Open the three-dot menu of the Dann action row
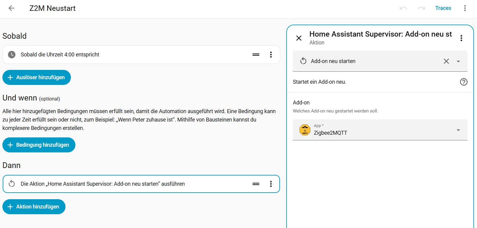 click(x=271, y=184)
